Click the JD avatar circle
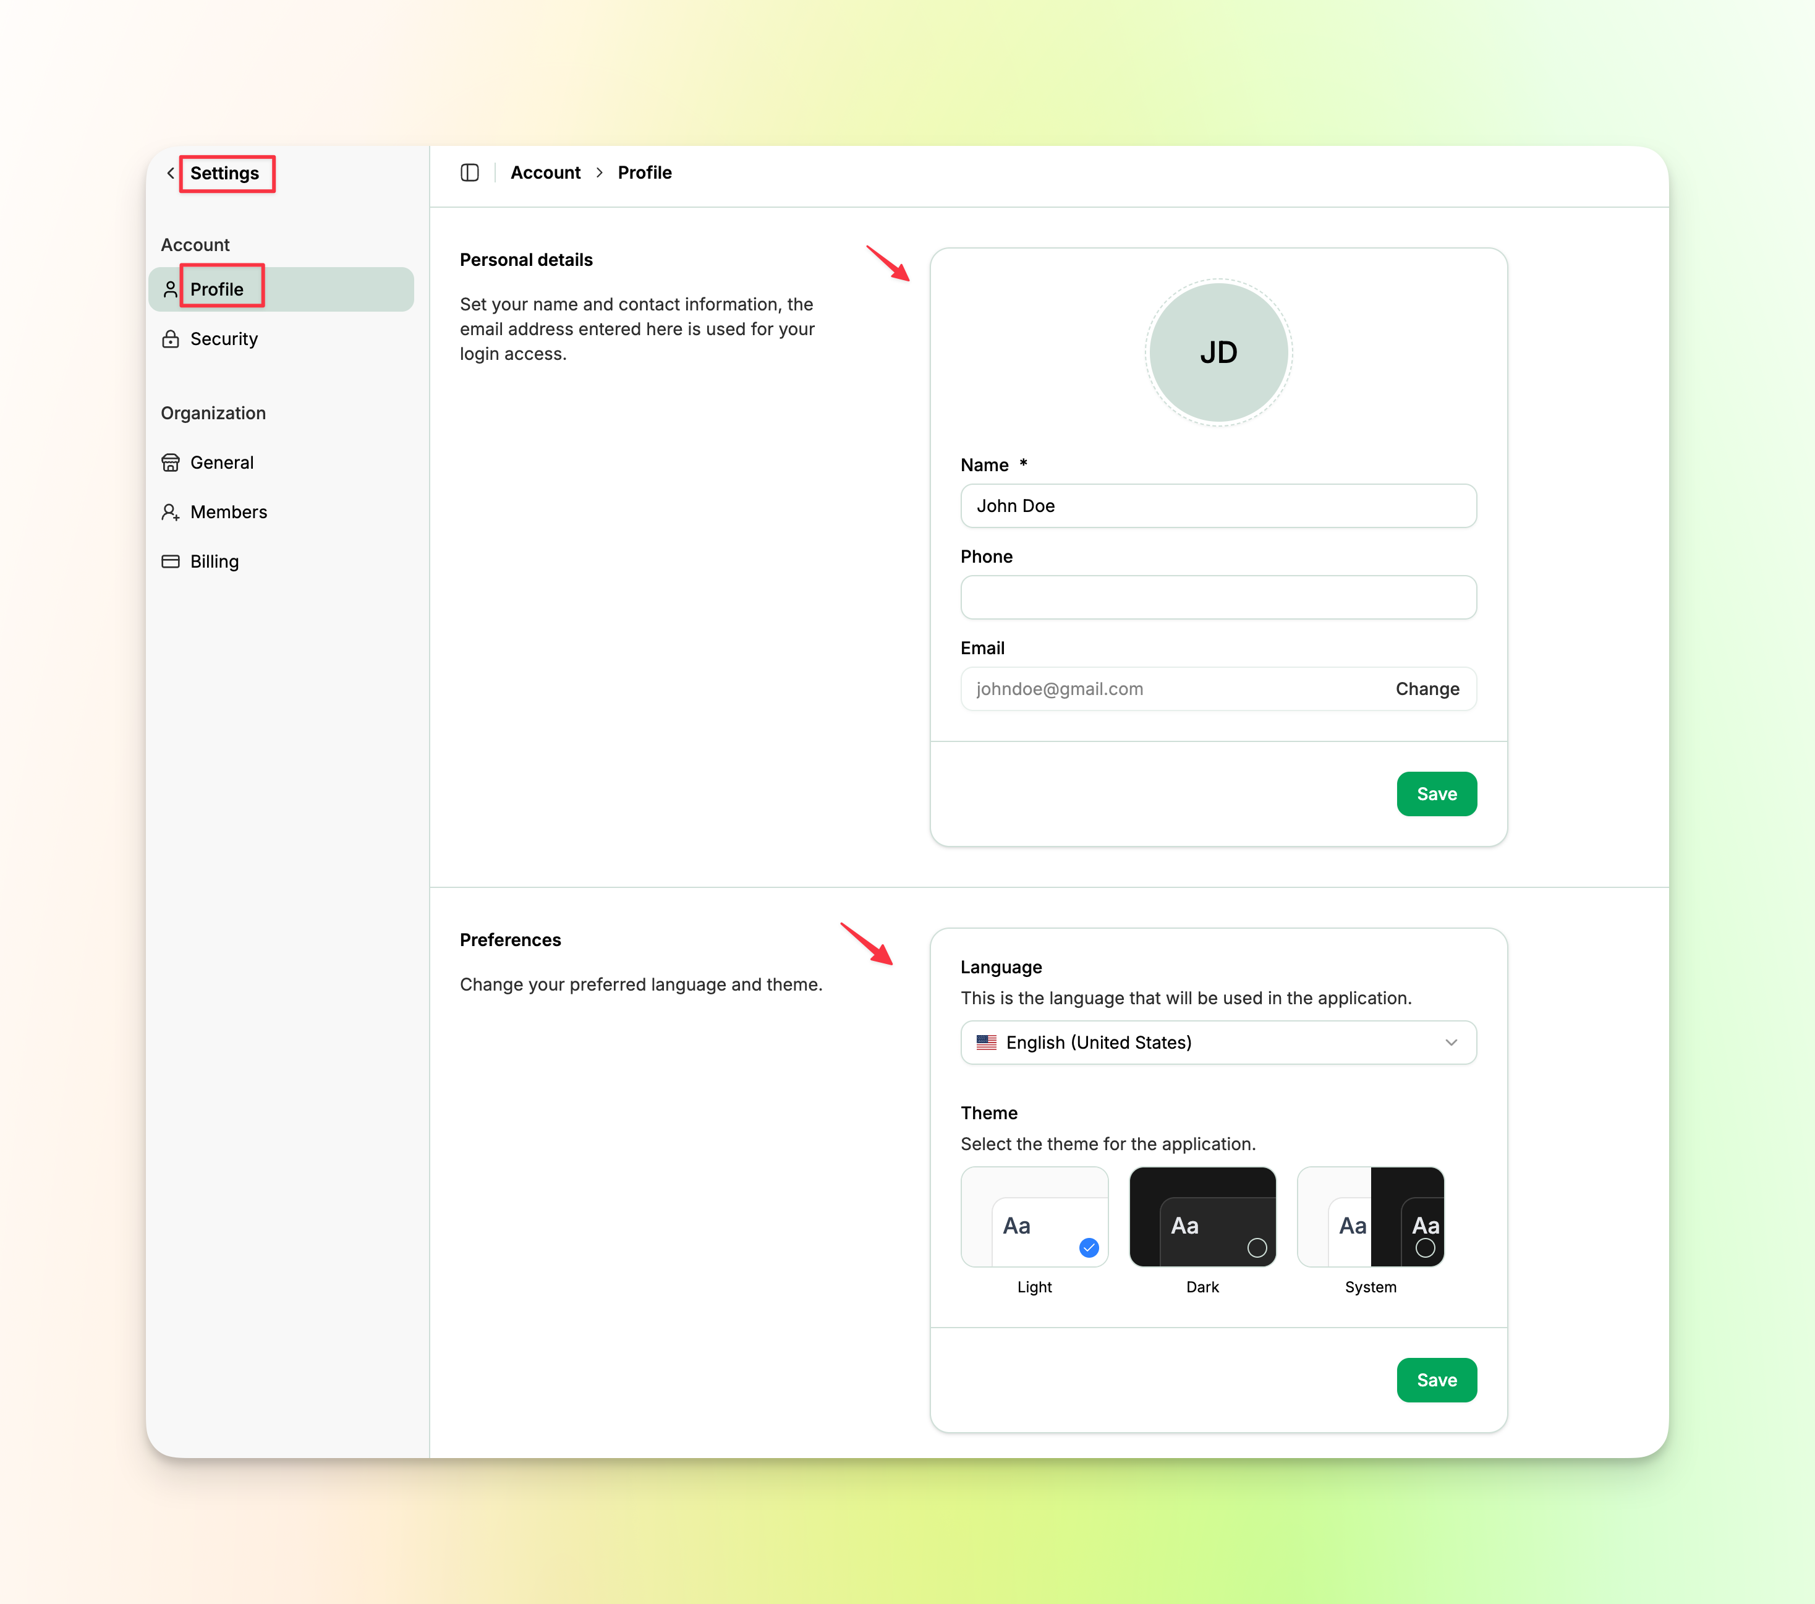Image resolution: width=1815 pixels, height=1604 pixels. pyautogui.click(x=1218, y=352)
